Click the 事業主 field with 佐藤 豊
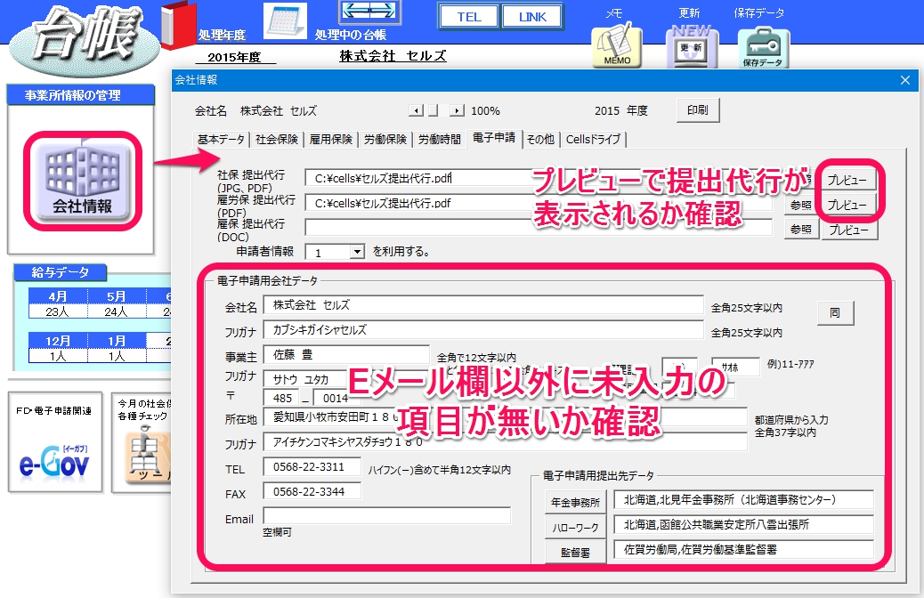Viewport: 924px width, 598px height. click(346, 355)
